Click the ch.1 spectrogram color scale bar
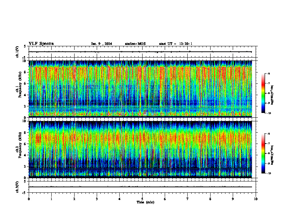The width and height of the screenshot is (288, 223). click(x=263, y=93)
